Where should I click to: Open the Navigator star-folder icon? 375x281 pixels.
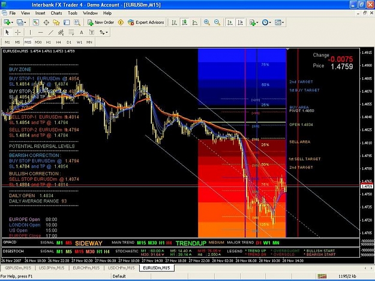coord(56,22)
